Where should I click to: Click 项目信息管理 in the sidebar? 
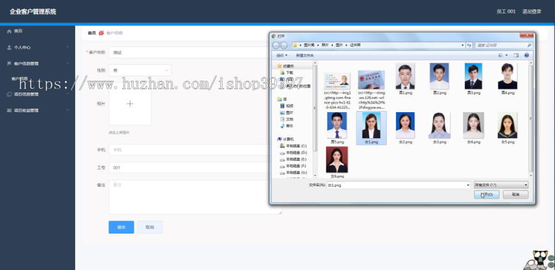pos(26,94)
